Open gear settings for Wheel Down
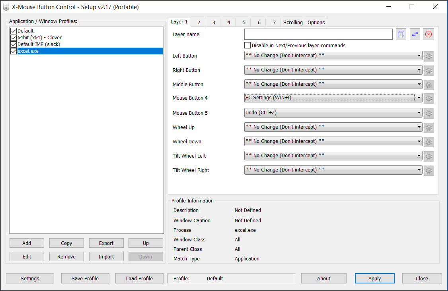 click(429, 142)
